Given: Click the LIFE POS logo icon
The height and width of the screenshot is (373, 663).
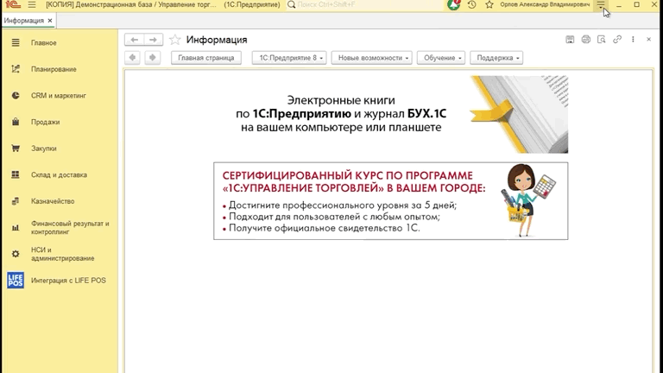Looking at the screenshot, I should pyautogui.click(x=16, y=281).
